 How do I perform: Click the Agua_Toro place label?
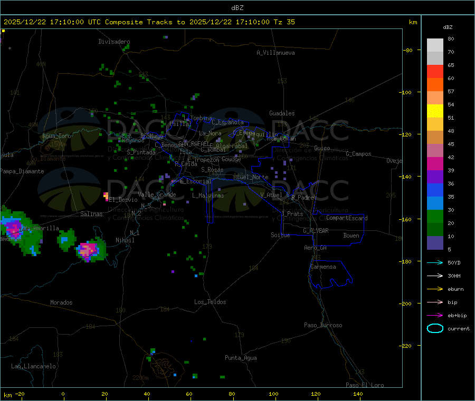pos(56,136)
